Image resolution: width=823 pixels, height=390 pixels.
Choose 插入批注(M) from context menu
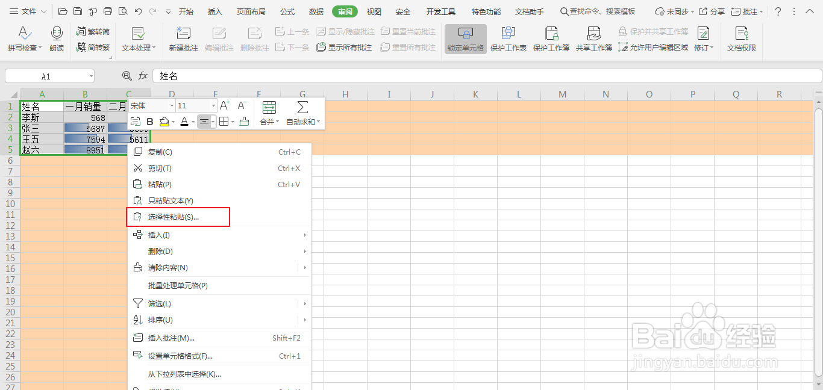220,338
